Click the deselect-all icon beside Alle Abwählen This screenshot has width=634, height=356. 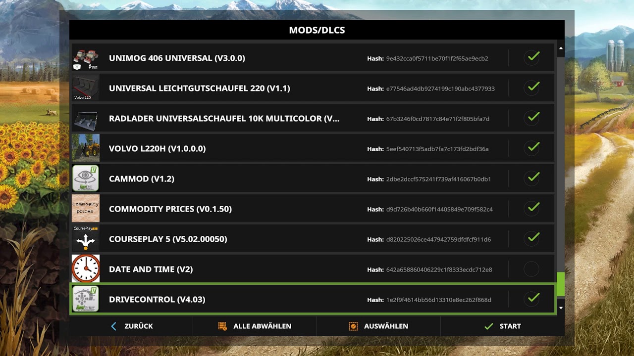click(222, 326)
